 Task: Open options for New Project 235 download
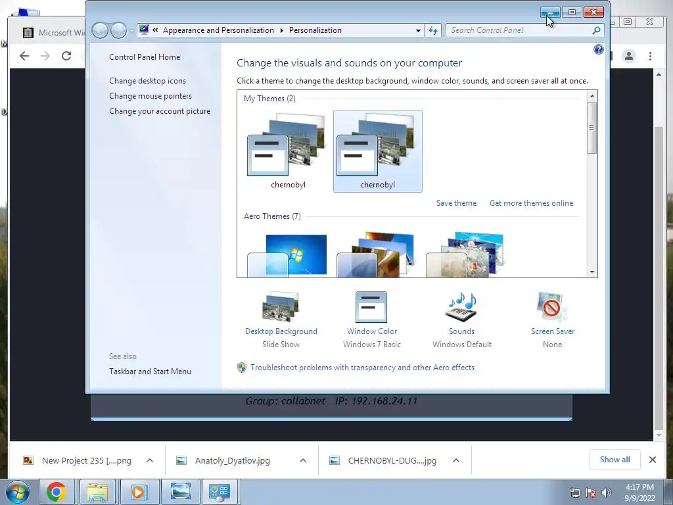click(150, 460)
